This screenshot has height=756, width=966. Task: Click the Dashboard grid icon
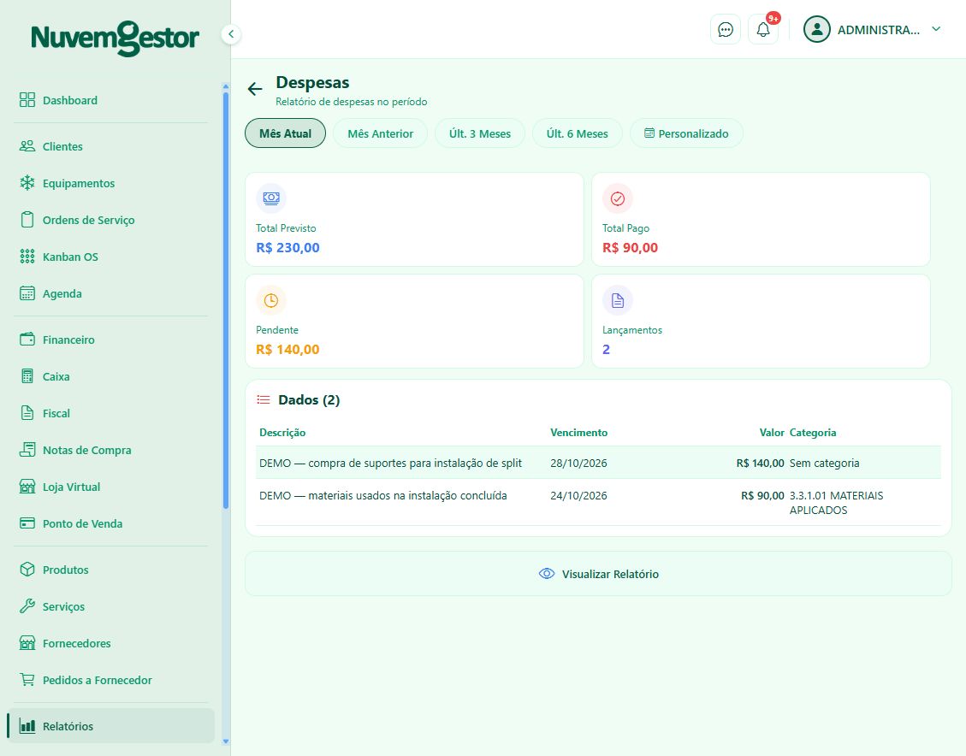pos(27,100)
